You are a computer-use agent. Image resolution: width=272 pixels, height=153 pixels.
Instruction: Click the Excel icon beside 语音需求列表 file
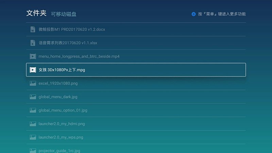(33, 43)
